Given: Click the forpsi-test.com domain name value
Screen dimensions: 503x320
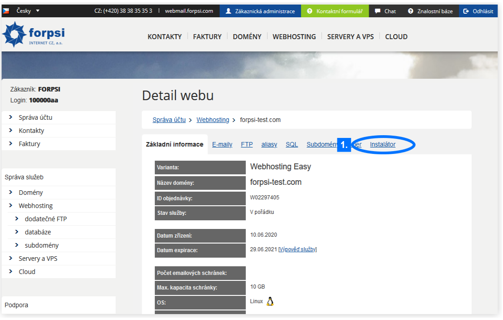Looking at the screenshot, I should pos(276,182).
